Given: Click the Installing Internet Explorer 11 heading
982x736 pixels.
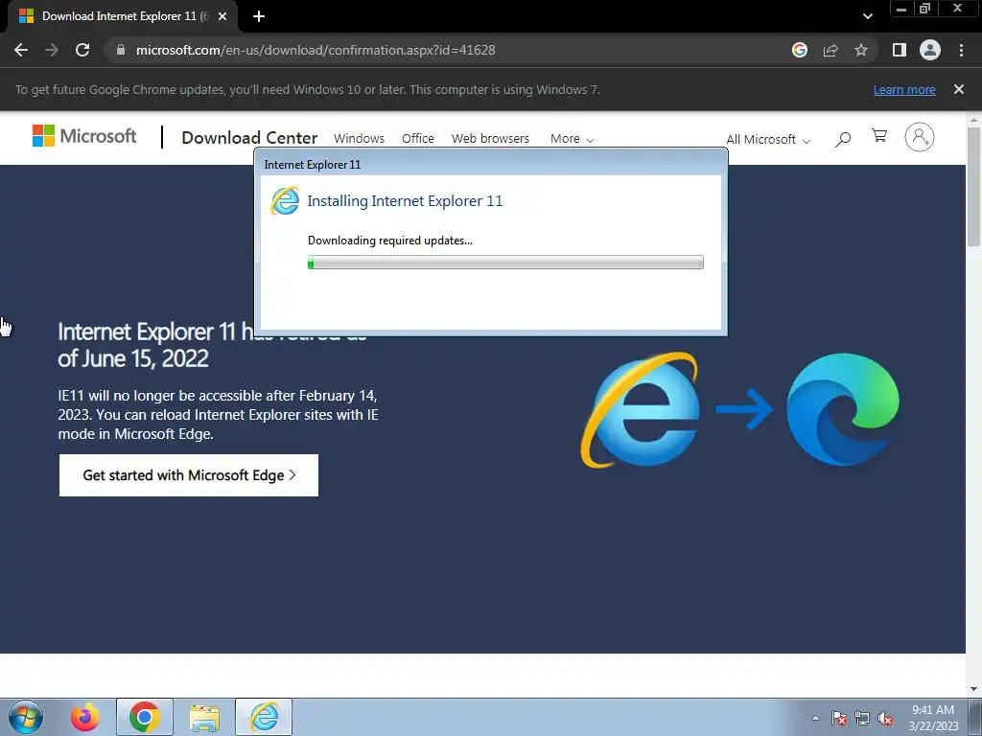Looking at the screenshot, I should (405, 201).
